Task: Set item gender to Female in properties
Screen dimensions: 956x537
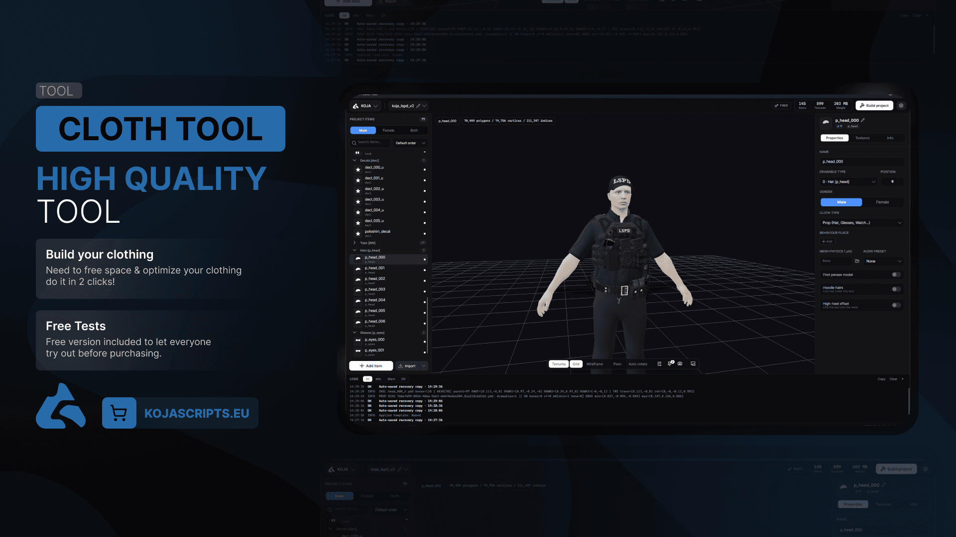Action: [x=882, y=202]
